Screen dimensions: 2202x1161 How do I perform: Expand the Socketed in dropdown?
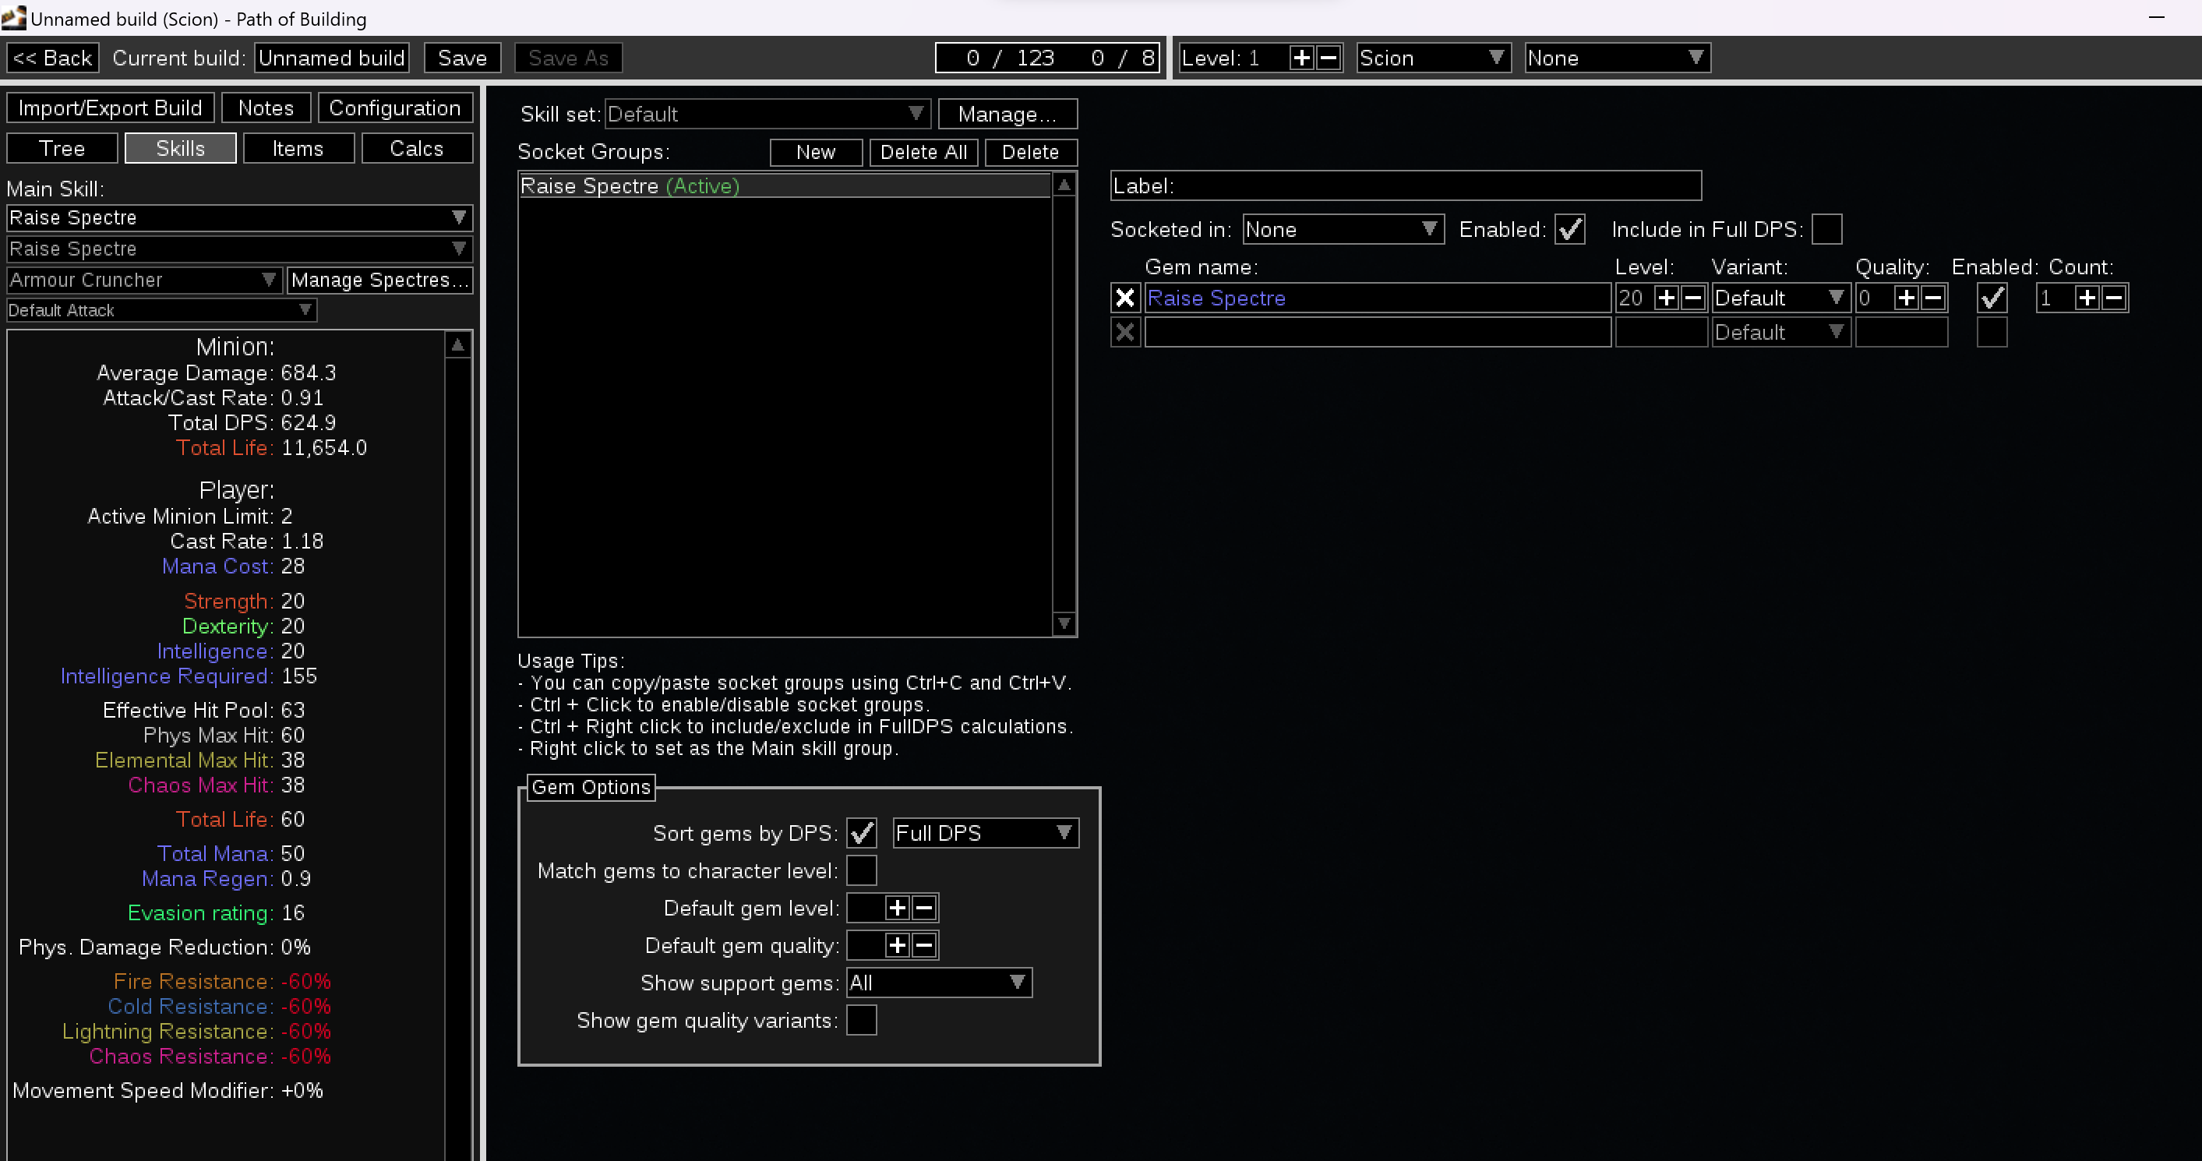1342,229
